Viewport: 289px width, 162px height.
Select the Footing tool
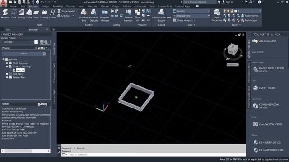tap(44, 14)
